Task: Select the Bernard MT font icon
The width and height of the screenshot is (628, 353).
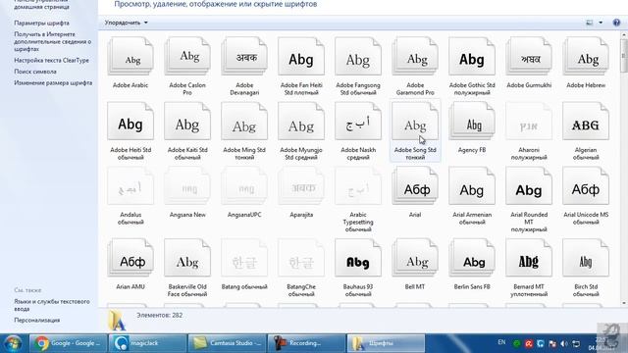Action: 529,258
